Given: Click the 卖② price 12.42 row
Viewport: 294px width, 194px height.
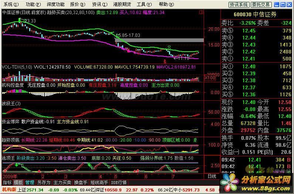Looking at the screenshot, I should (x=256, y=52).
